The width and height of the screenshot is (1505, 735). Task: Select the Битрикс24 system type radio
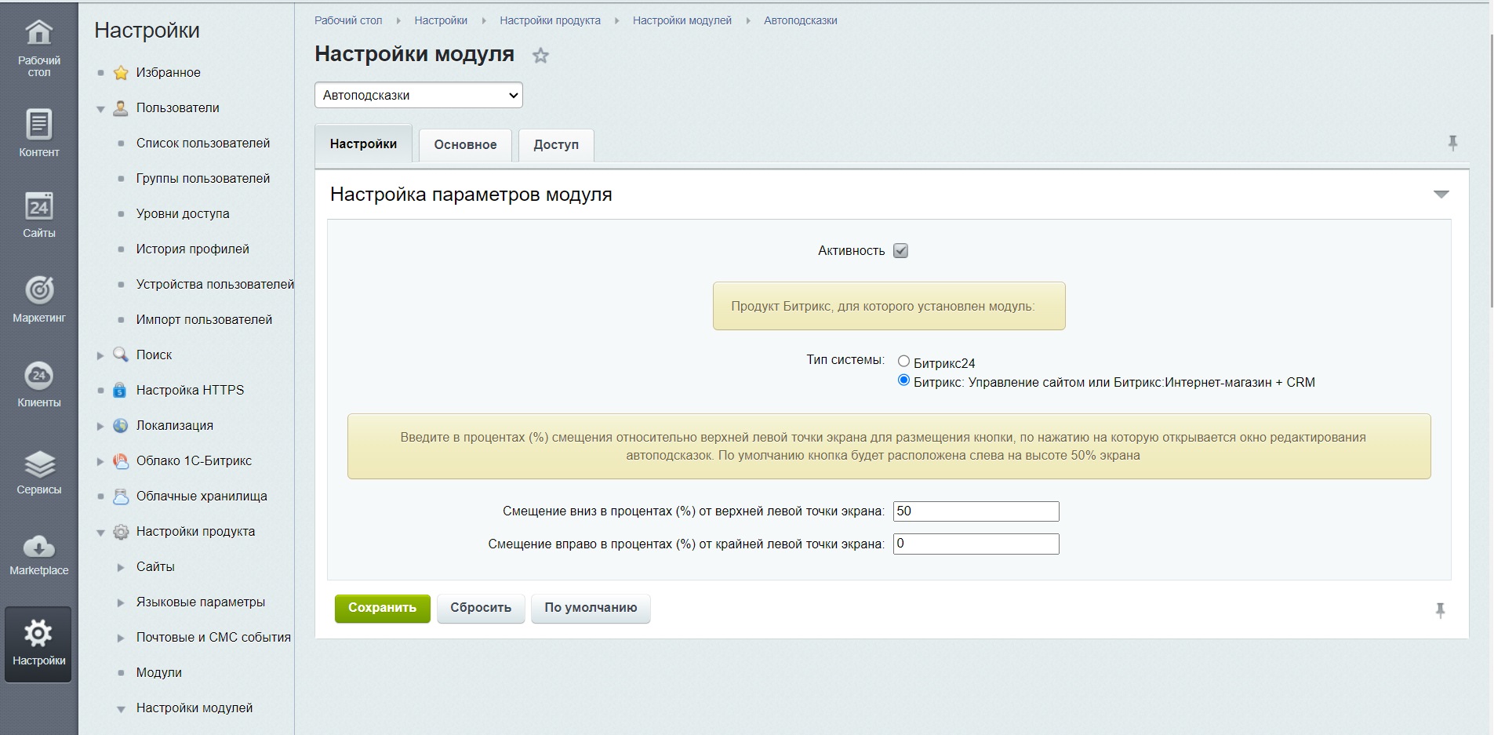[x=903, y=362]
